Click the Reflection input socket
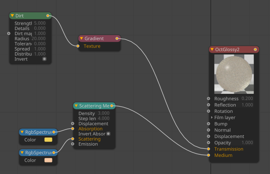The width and height of the screenshot is (270, 174). 209,105
